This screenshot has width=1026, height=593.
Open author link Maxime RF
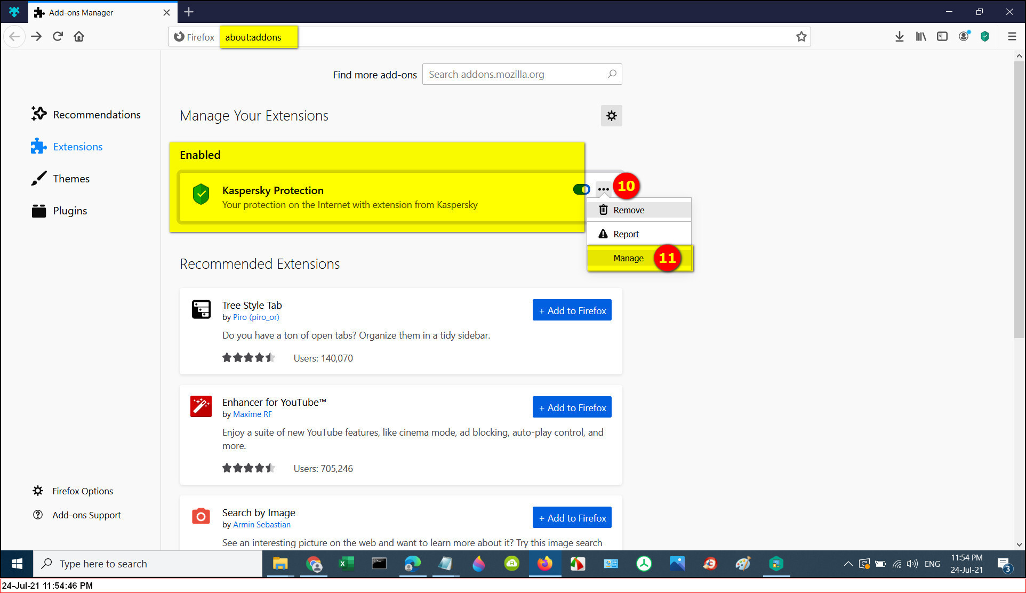252,414
